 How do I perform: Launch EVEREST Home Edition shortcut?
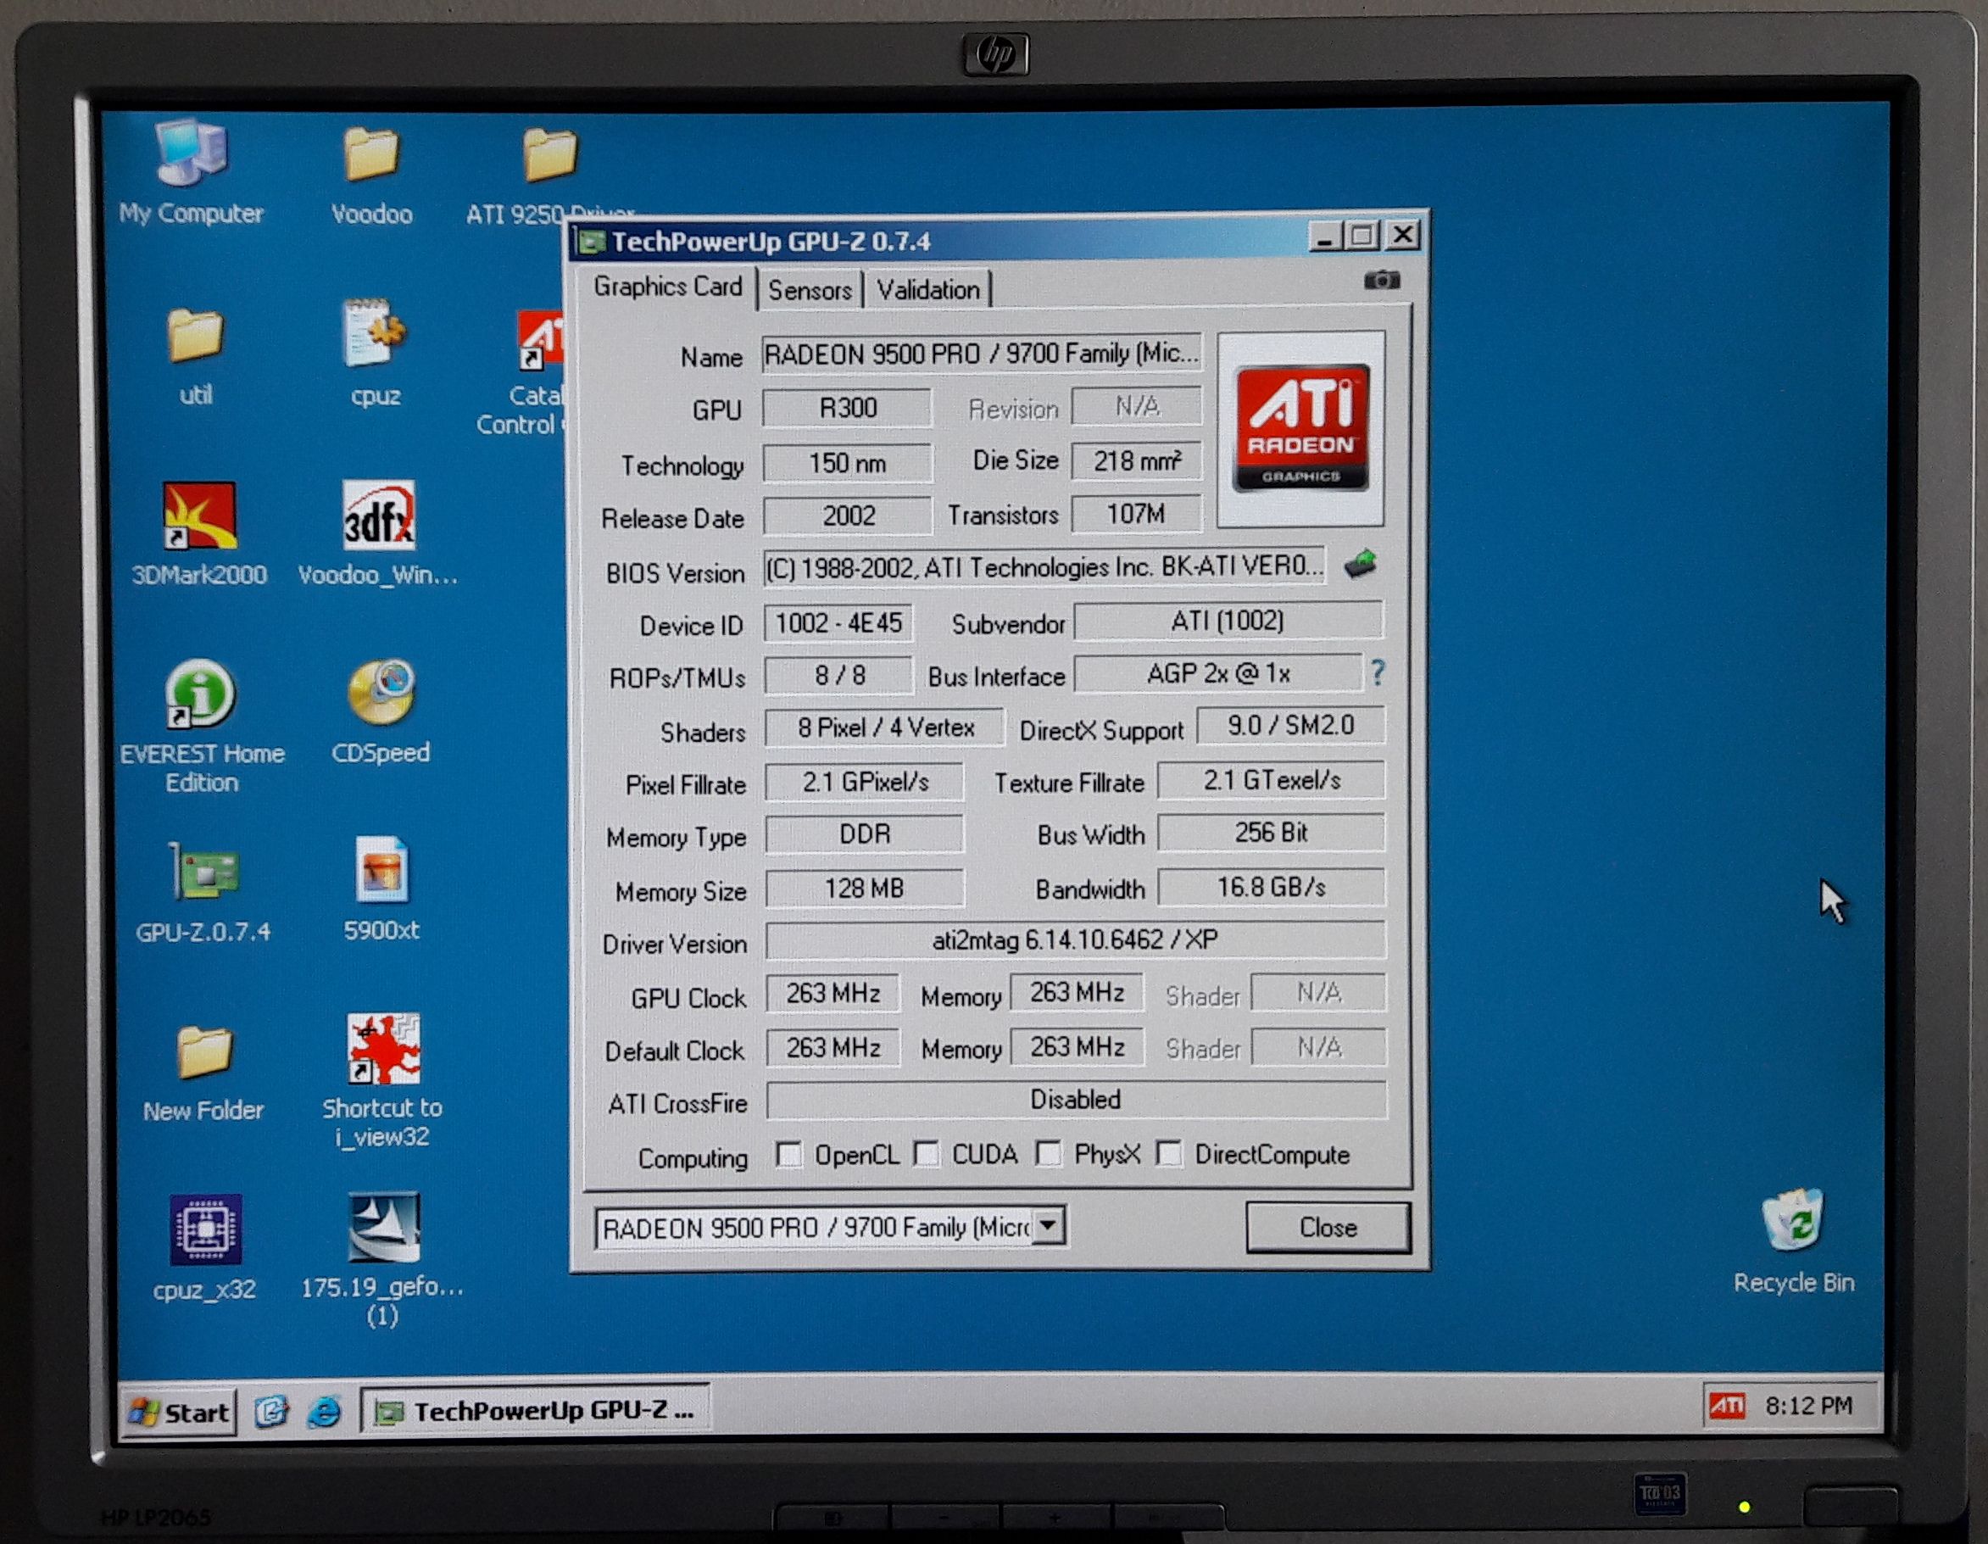click(x=199, y=694)
